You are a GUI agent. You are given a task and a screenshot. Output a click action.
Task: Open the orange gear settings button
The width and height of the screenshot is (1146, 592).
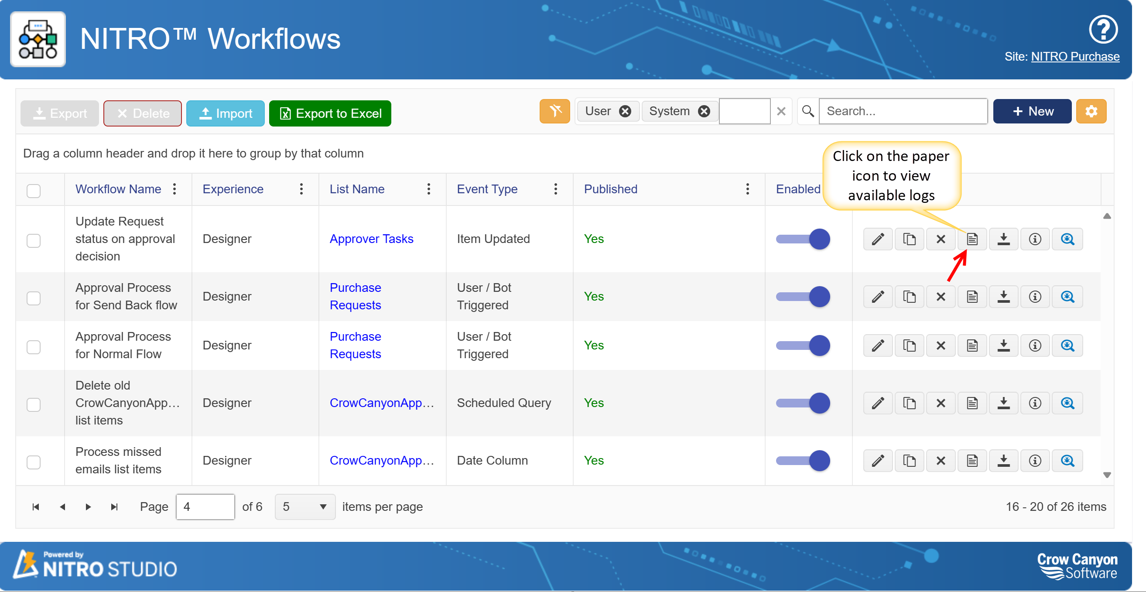(1091, 111)
